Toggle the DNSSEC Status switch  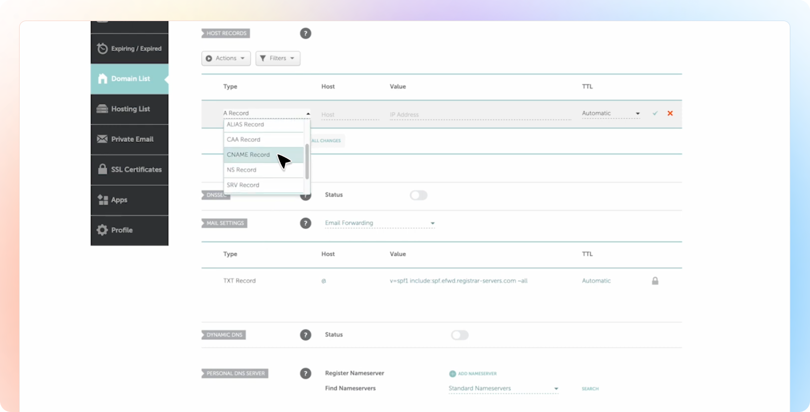click(x=419, y=195)
